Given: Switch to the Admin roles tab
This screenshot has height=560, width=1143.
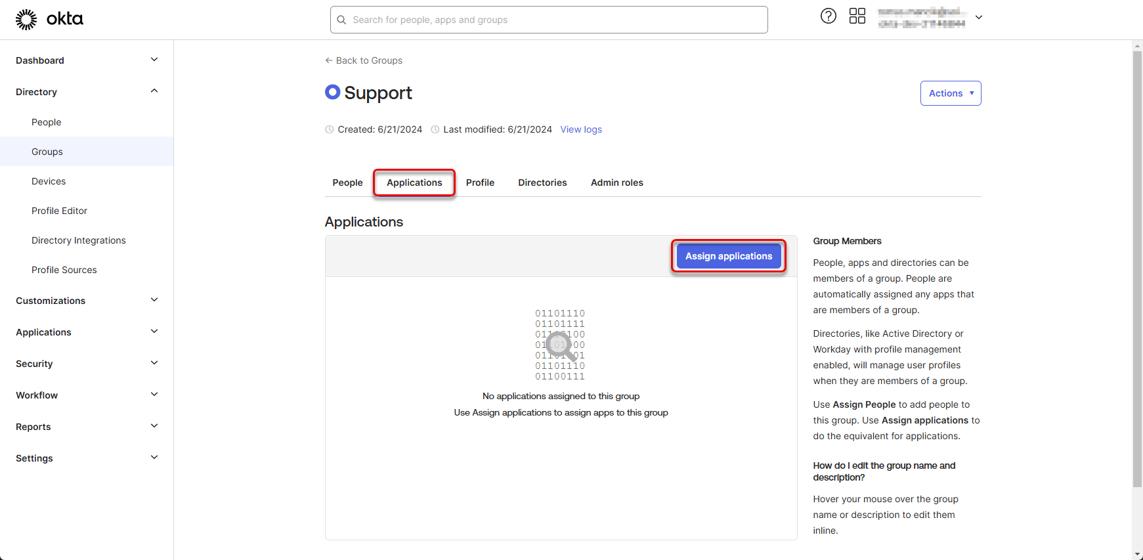Looking at the screenshot, I should point(616,183).
